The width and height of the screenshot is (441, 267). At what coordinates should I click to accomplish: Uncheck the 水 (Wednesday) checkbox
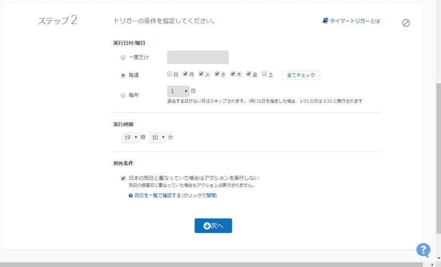217,74
